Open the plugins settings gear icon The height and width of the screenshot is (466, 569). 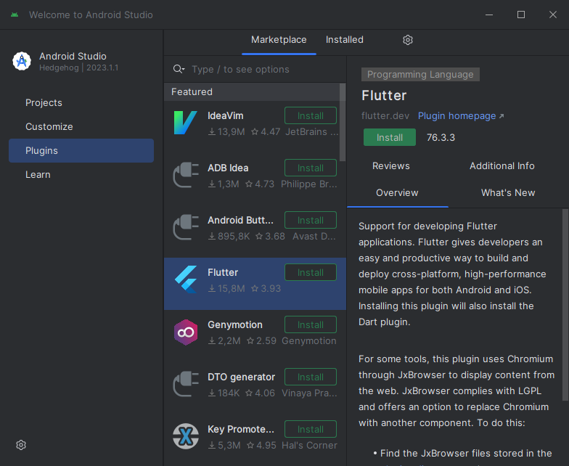[408, 40]
